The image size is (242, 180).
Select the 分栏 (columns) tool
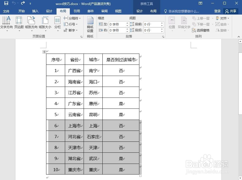tap(58, 22)
